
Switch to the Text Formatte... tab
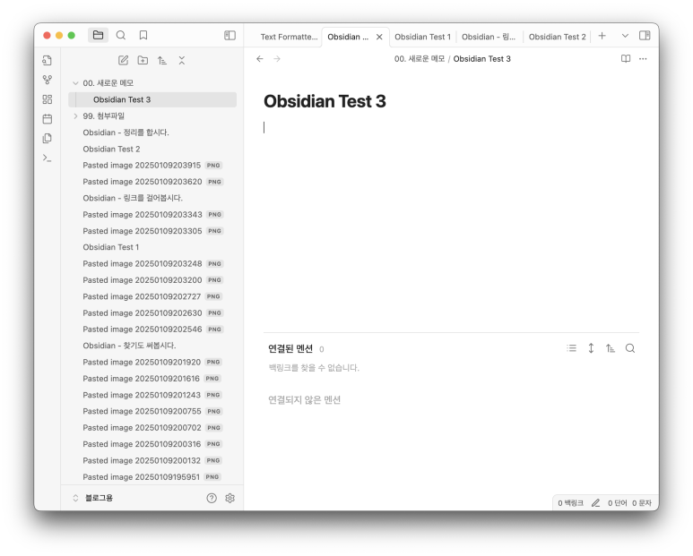289,37
